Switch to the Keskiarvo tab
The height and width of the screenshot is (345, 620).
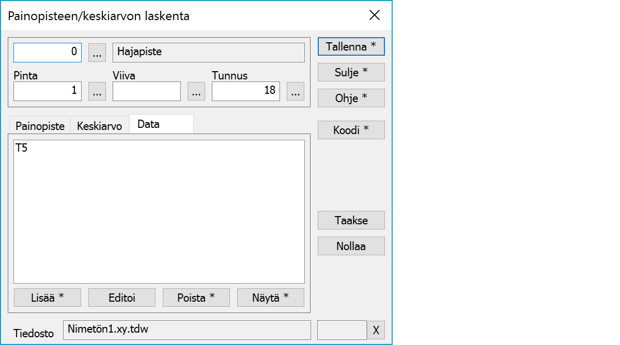[99, 126]
